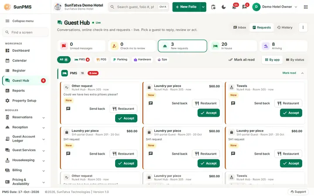Focus the guest search field
Image resolution: width=314 pixels, height=196 pixels.
click(139, 7)
